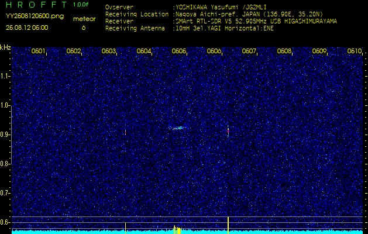The height and width of the screenshot is (234, 368).
Task: Click the 0.9 kHz axis label
Action: click(5, 135)
